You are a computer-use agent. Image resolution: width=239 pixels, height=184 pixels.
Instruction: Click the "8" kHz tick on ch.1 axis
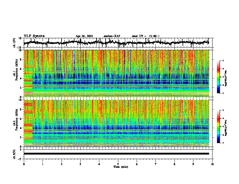coord(21,60)
